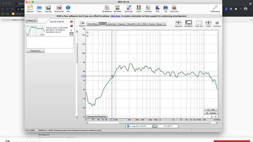
Task: Follow the 'click here' donation link
Action: 115,16
